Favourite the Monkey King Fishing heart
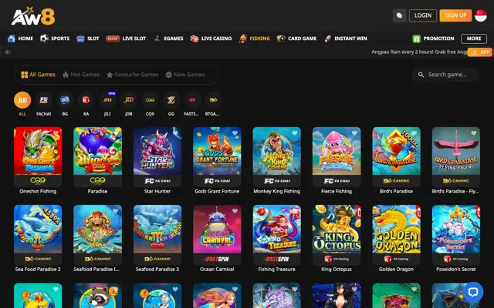Screen dimensions: 494x308 pos(295,133)
